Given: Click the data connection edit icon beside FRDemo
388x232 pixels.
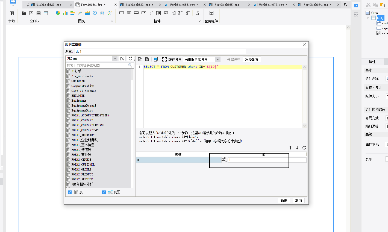Looking at the screenshot, I should [122, 58].
